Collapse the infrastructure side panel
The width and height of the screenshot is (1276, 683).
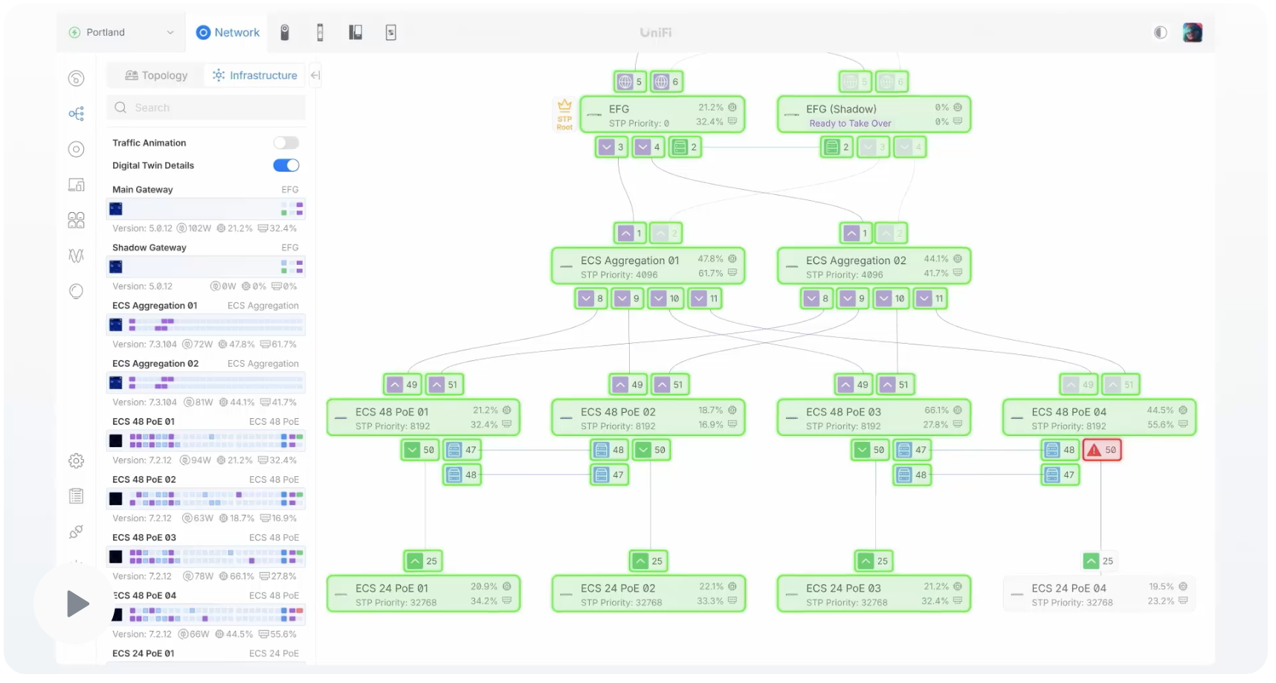coord(315,75)
